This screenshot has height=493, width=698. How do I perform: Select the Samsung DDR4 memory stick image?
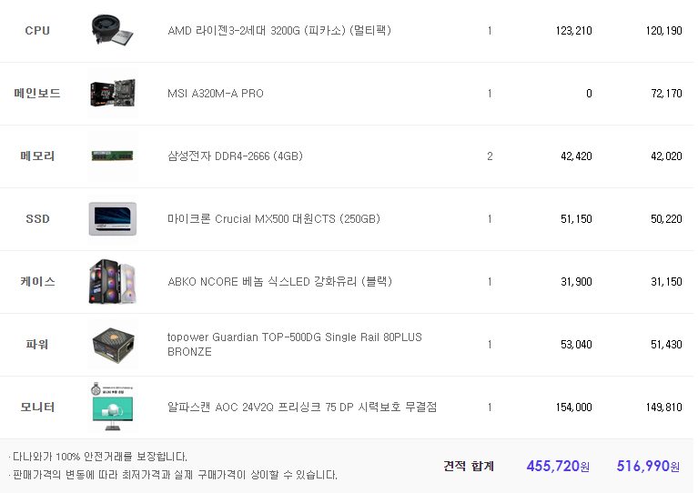click(113, 156)
